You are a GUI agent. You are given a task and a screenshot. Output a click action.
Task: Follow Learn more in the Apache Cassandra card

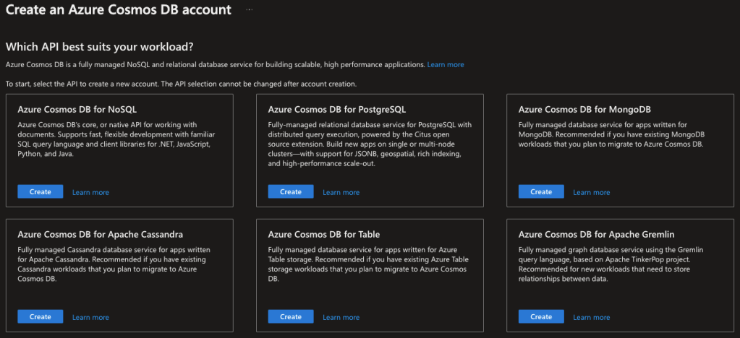pyautogui.click(x=90, y=318)
